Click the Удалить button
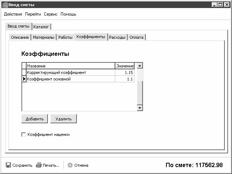 click(63, 119)
